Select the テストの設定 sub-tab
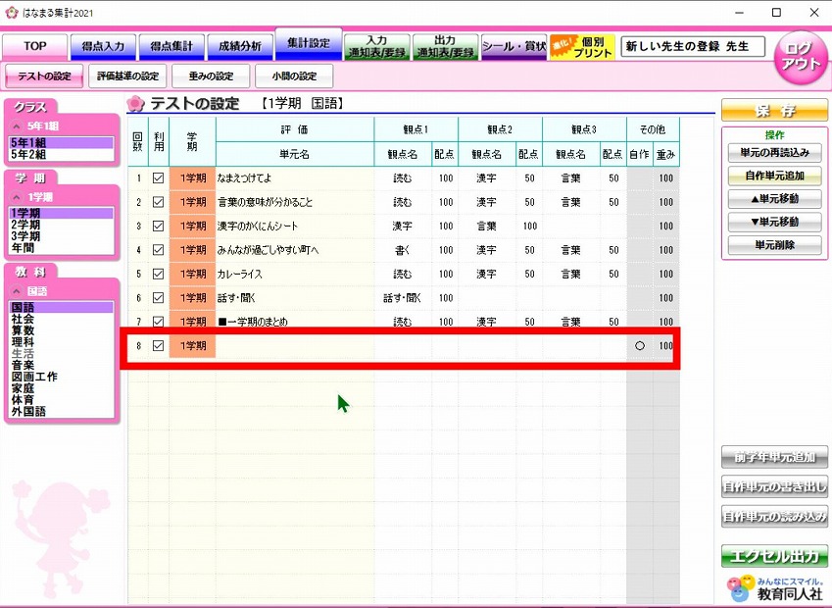 click(44, 76)
